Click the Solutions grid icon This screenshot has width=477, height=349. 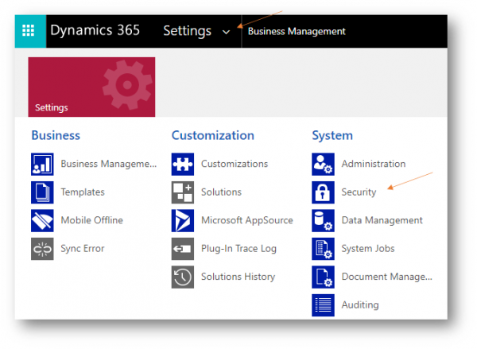click(183, 192)
